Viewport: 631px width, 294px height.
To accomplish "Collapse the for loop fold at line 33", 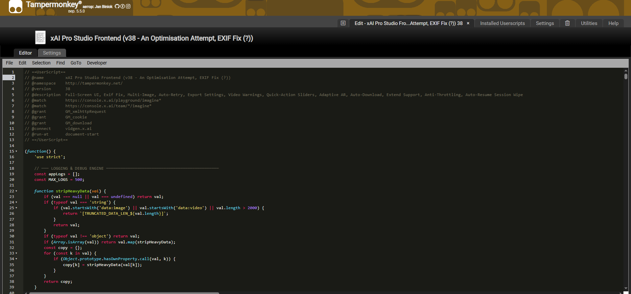I will pos(16,253).
